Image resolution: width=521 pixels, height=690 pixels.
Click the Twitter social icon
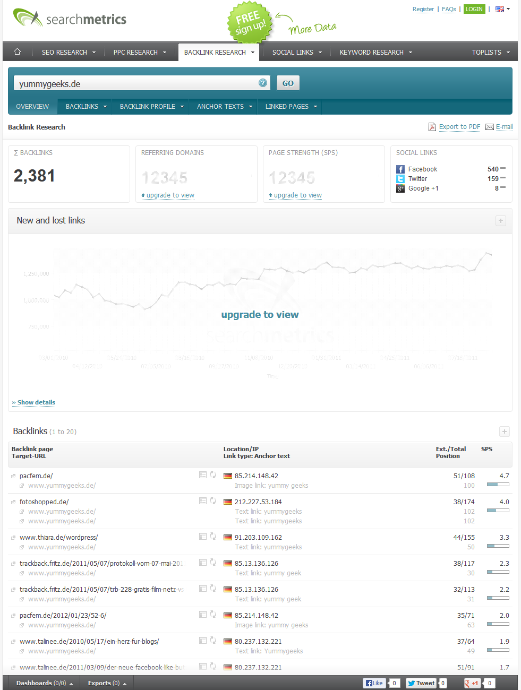[x=400, y=179]
